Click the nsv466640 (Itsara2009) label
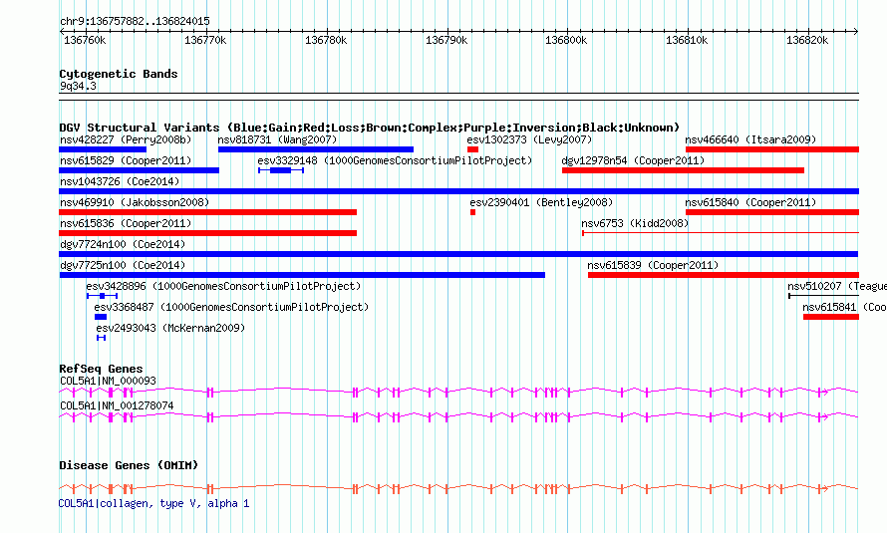This screenshot has height=533, width=887. tap(750, 139)
